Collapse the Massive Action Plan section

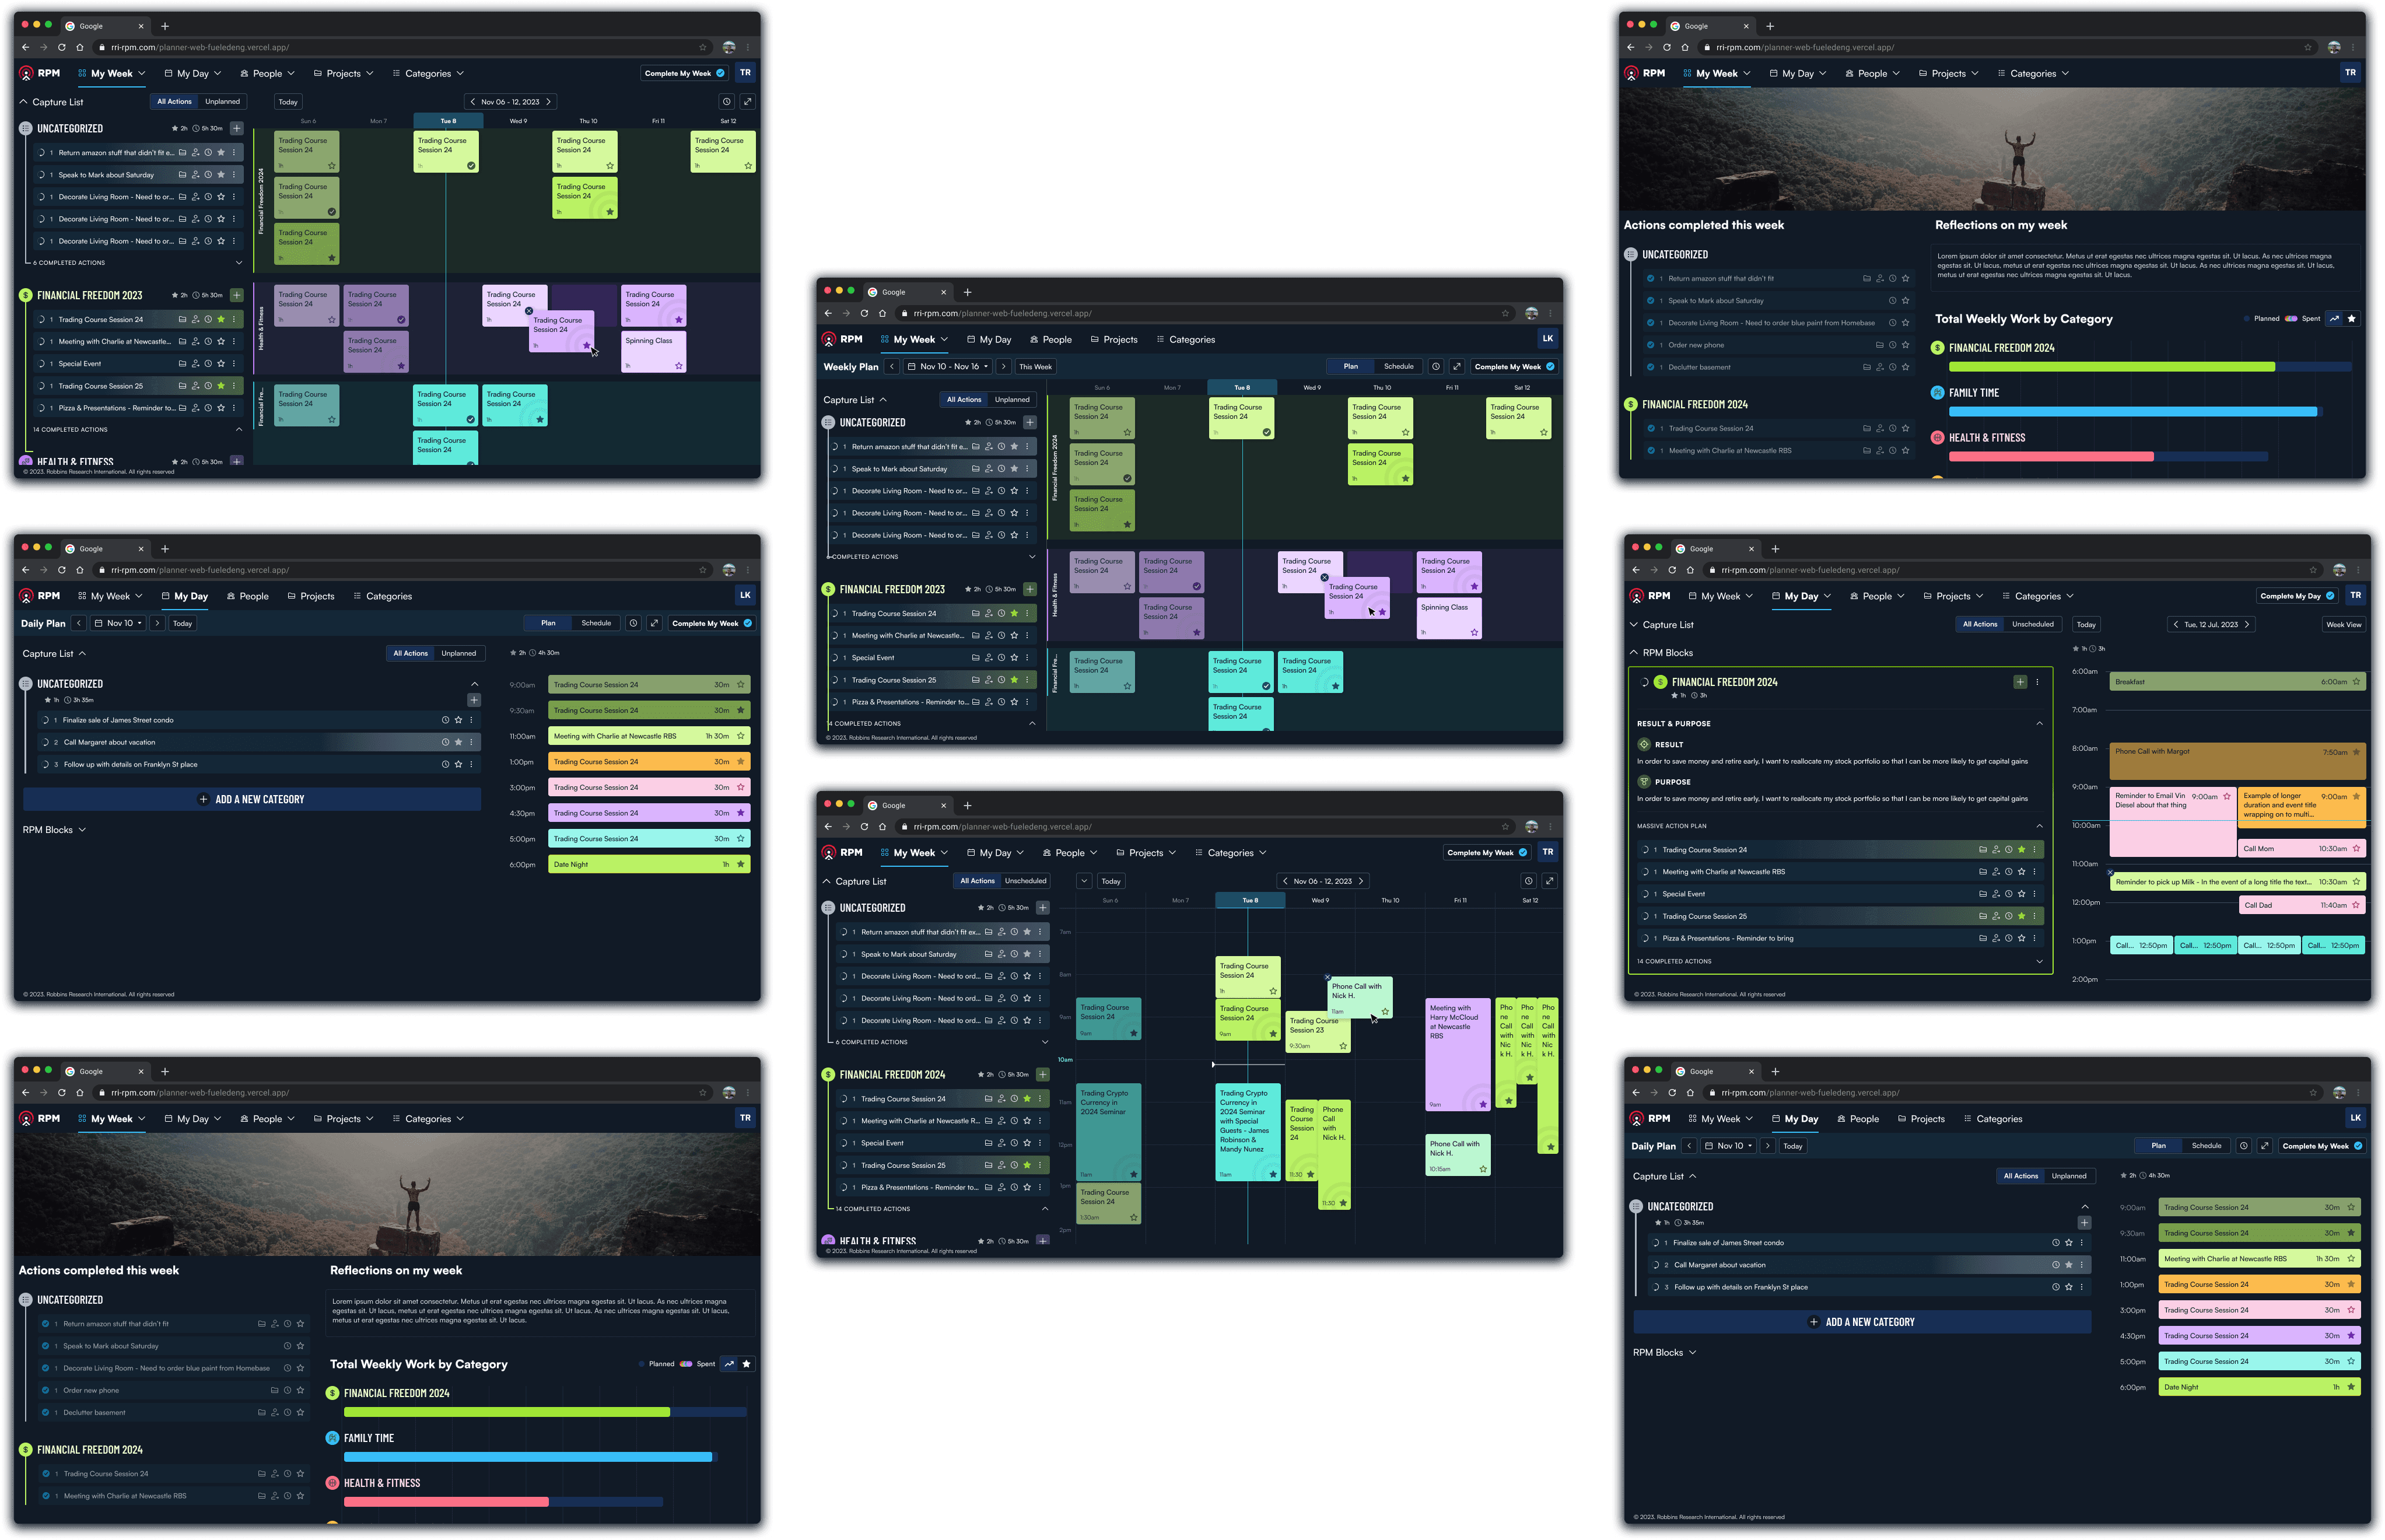pyautogui.click(x=2039, y=826)
